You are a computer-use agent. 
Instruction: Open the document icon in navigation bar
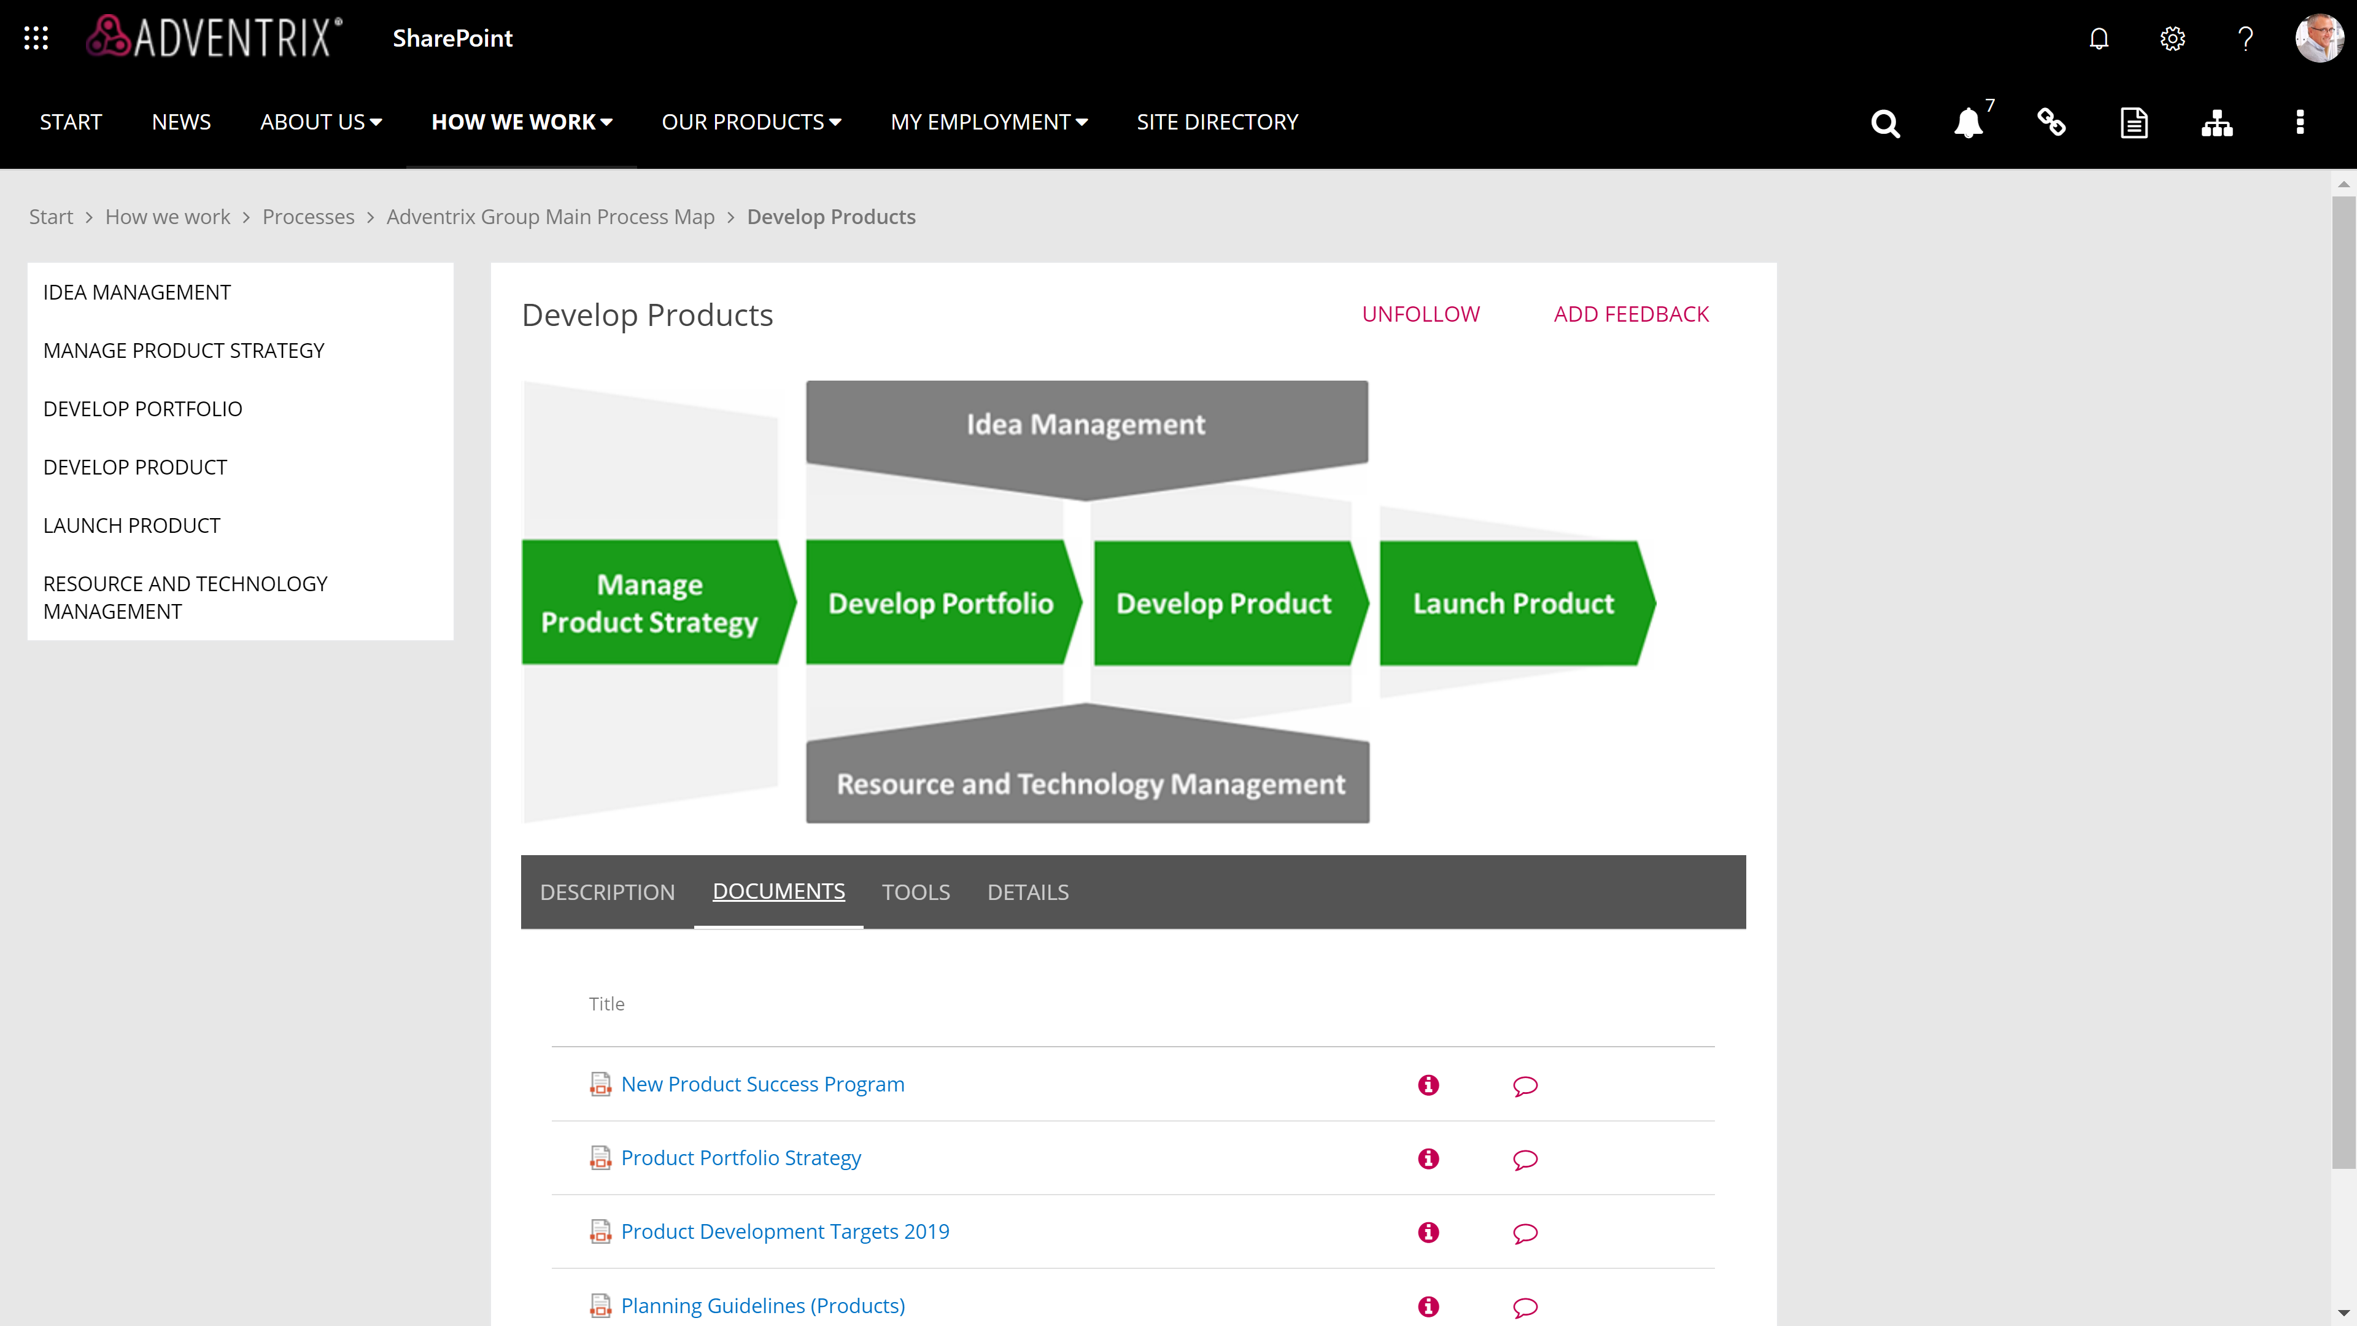coord(2134,123)
